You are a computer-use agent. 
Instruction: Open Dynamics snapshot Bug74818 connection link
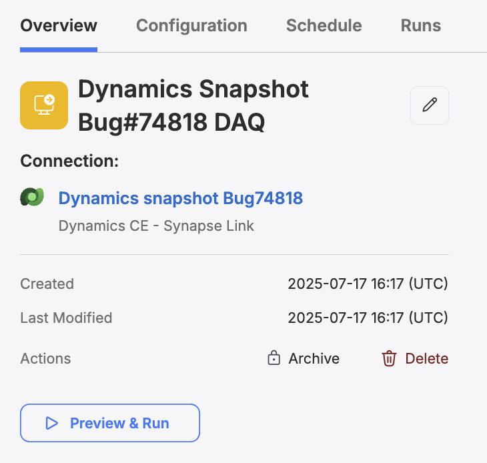pyautogui.click(x=180, y=198)
